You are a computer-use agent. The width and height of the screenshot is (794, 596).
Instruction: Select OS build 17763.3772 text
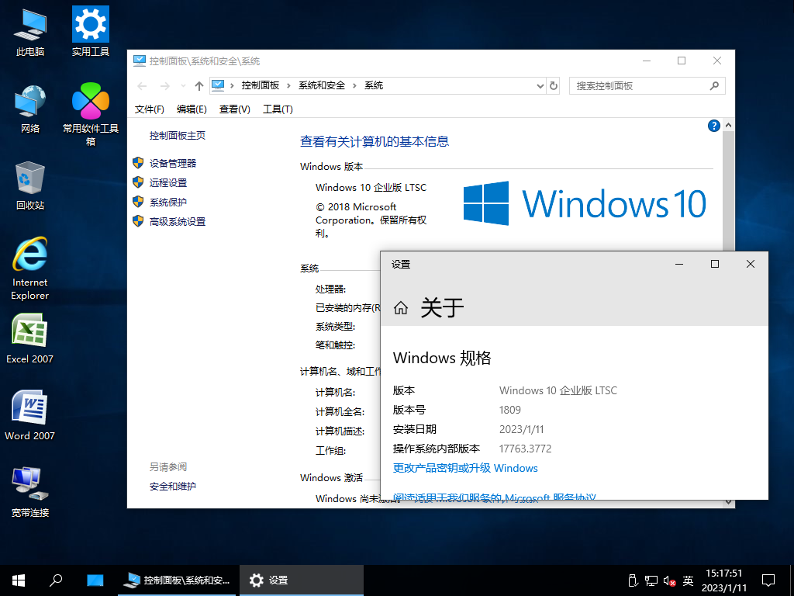pyautogui.click(x=525, y=449)
